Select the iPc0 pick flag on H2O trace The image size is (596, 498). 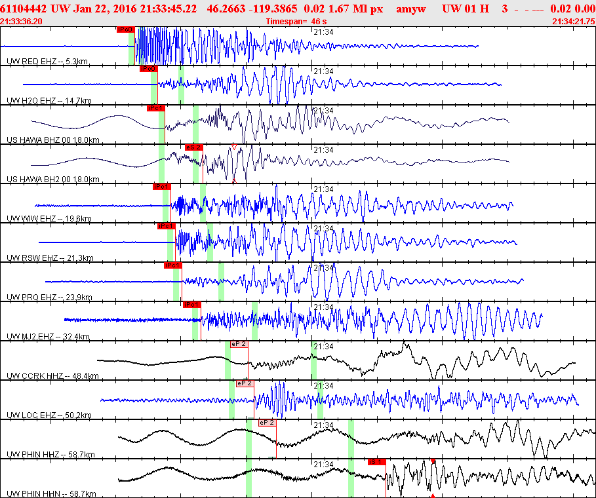click(x=148, y=69)
